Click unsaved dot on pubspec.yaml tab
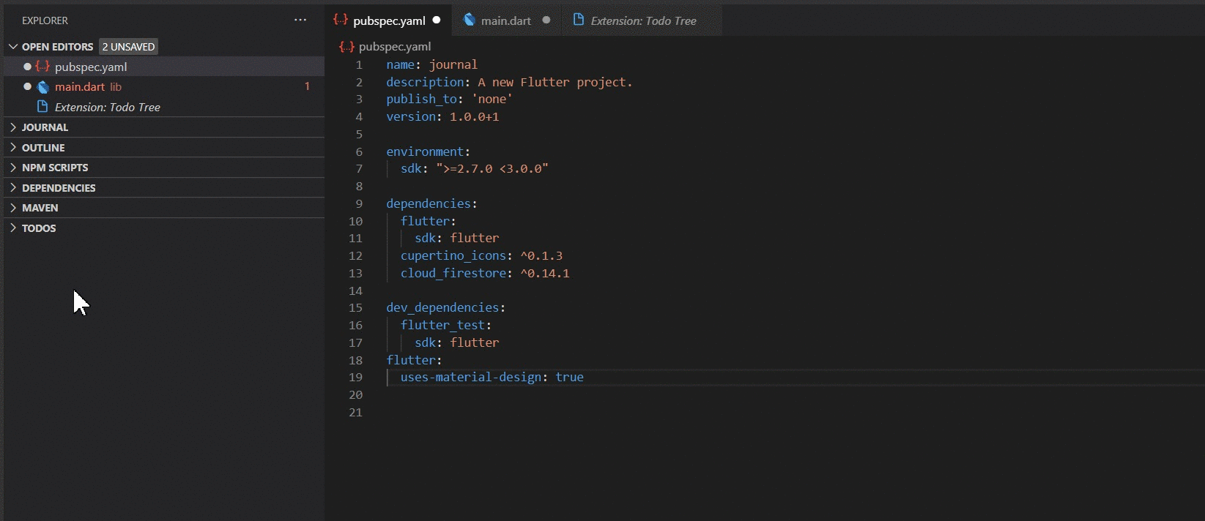This screenshot has width=1205, height=521. pyautogui.click(x=437, y=20)
